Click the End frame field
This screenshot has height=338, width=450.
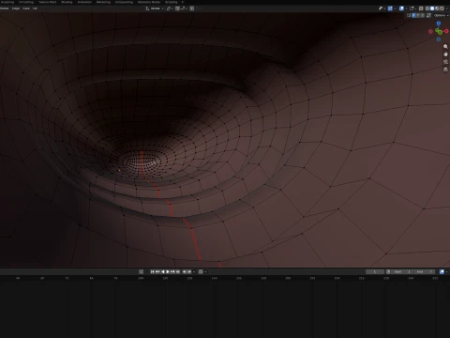tap(424, 271)
